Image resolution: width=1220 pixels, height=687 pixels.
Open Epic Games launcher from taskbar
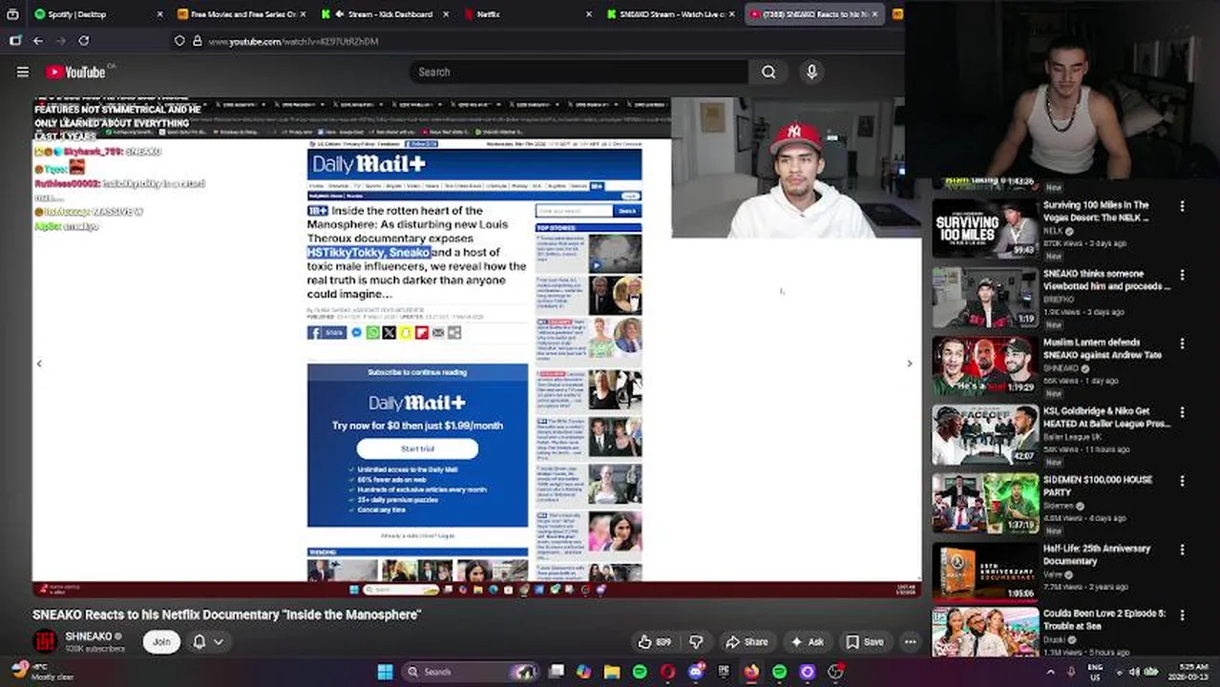point(724,672)
